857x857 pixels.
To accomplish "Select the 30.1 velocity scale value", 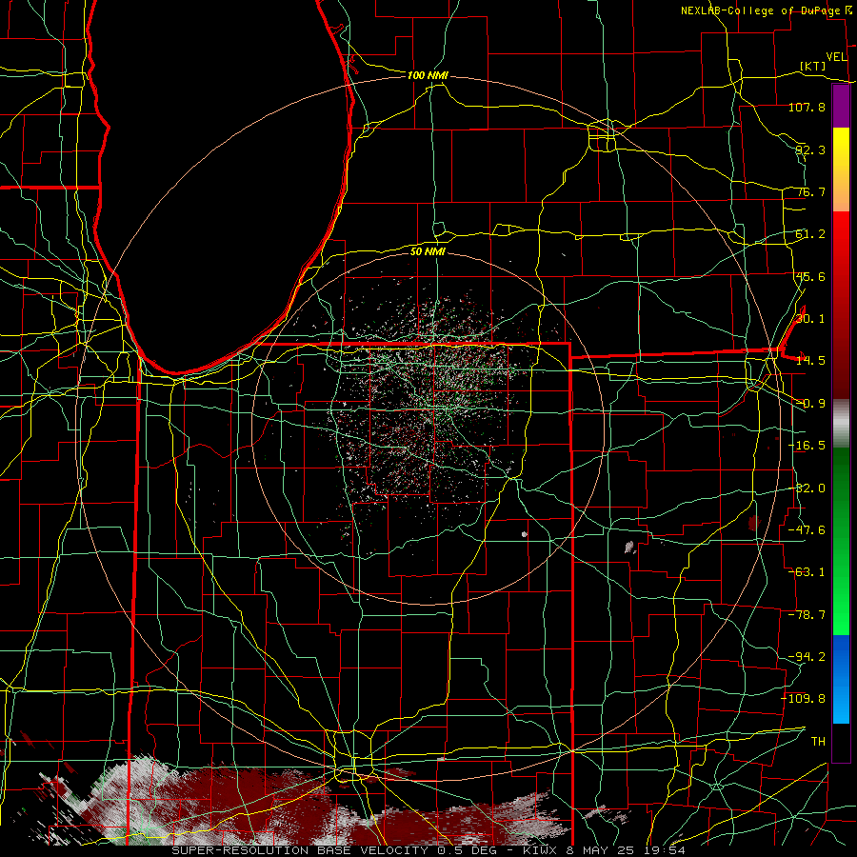I will 809,319.
